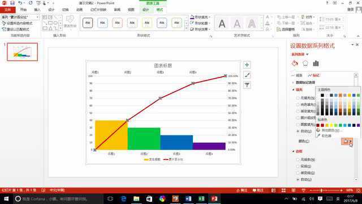Select 图案填充 pattern fill radio button
The image size is (362, 204).
click(298, 125)
